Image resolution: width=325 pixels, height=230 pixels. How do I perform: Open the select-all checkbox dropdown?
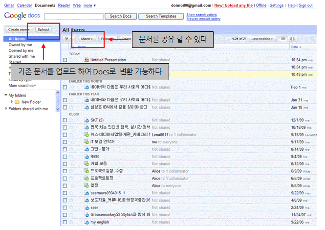(69, 39)
